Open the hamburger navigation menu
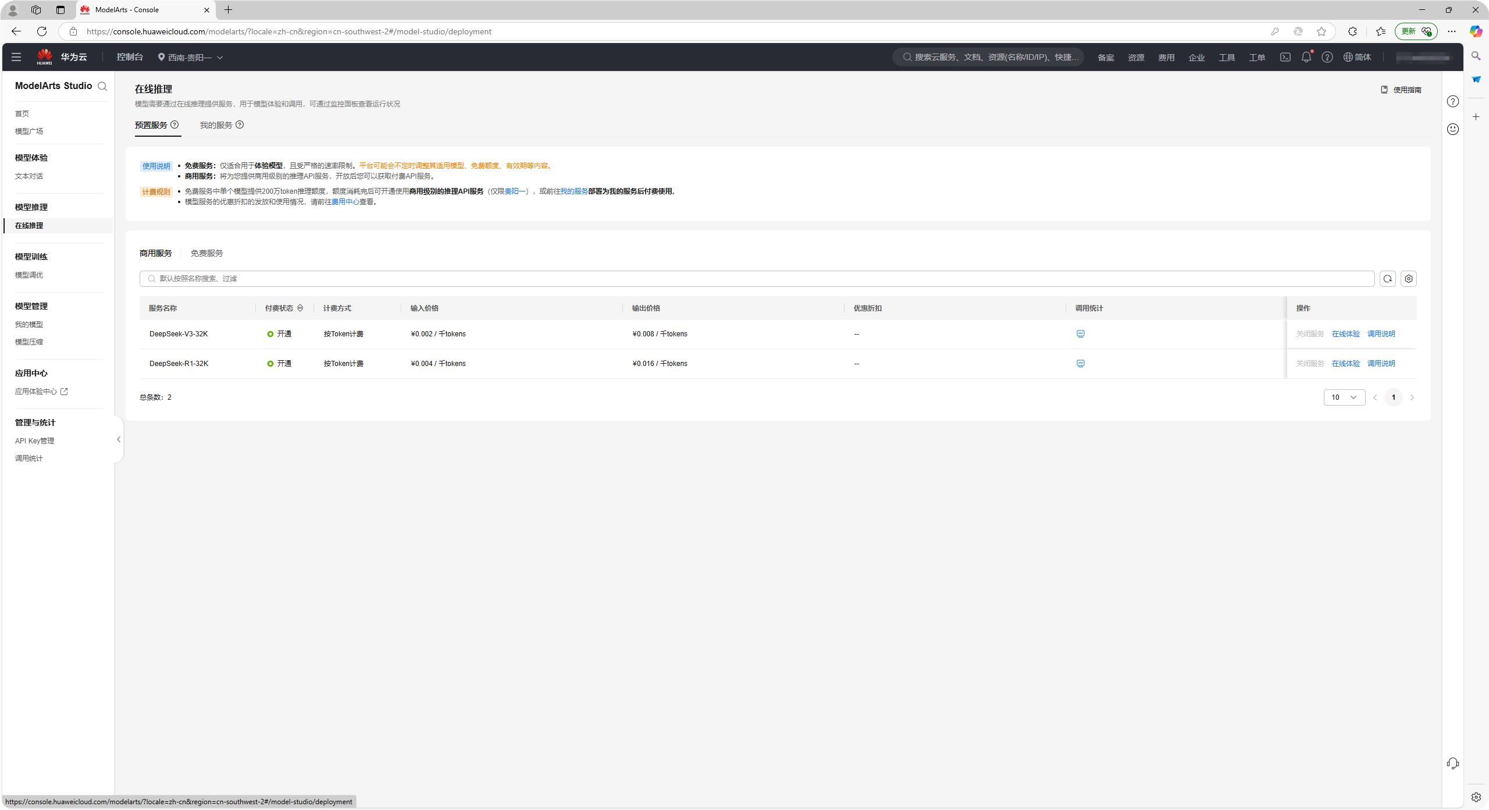This screenshot has height=810, width=1489. (16, 57)
